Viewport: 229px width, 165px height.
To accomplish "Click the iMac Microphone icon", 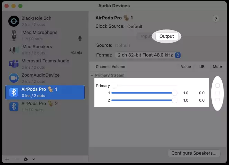I will tap(14, 35).
